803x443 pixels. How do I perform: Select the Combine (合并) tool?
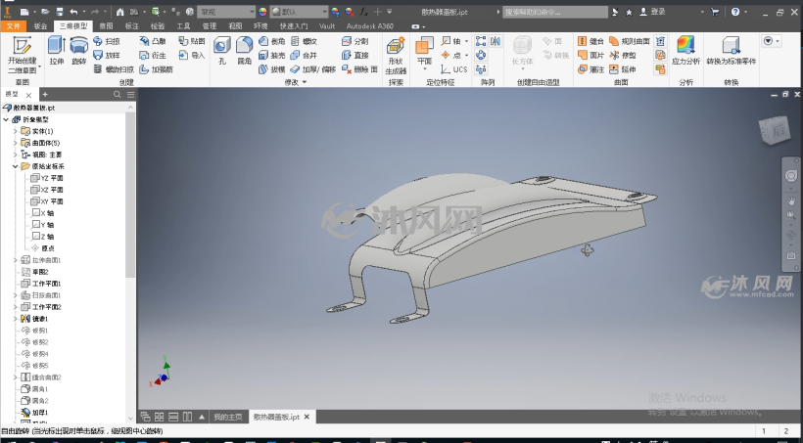tap(305, 55)
